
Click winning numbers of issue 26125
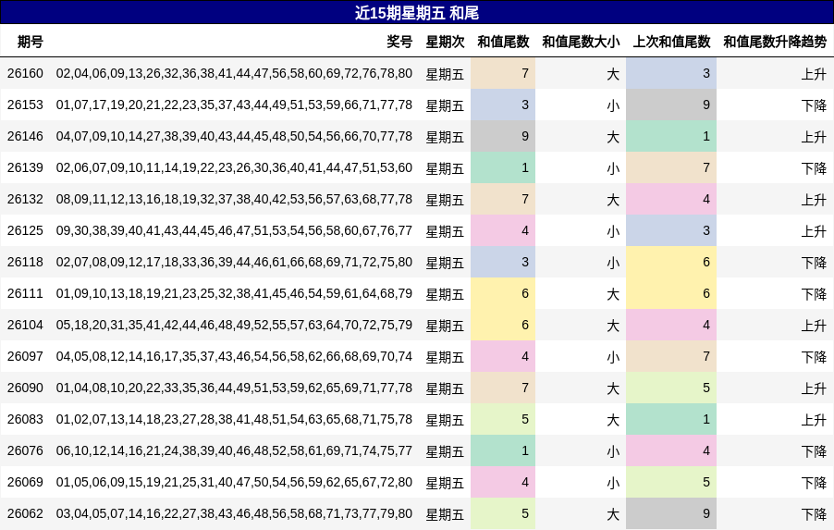(234, 230)
